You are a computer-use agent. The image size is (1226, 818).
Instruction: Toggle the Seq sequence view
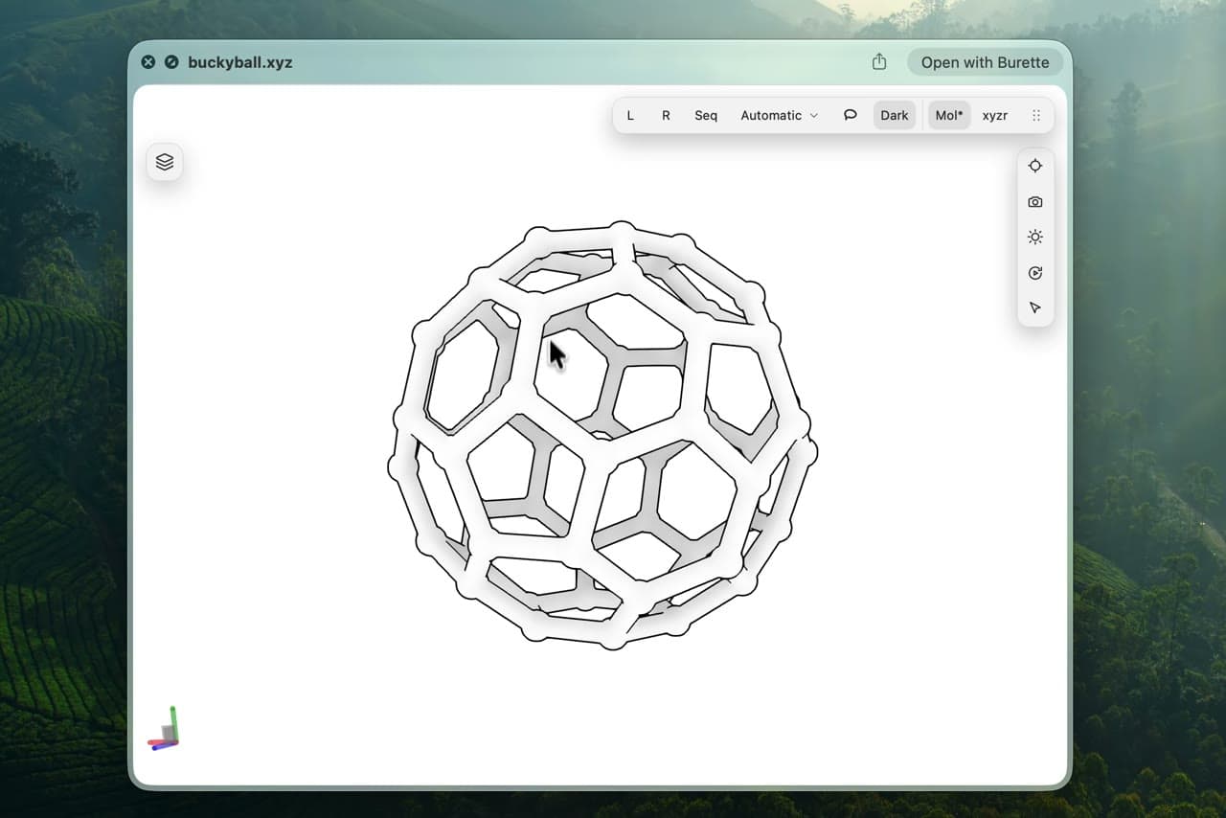click(x=706, y=115)
